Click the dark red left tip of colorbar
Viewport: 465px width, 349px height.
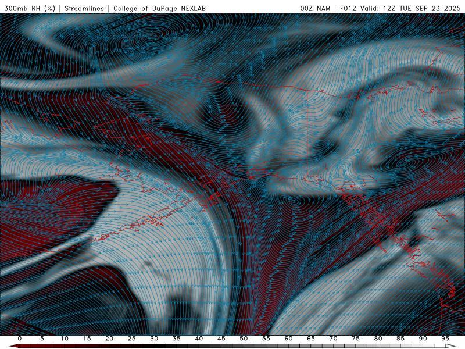tap(13, 346)
